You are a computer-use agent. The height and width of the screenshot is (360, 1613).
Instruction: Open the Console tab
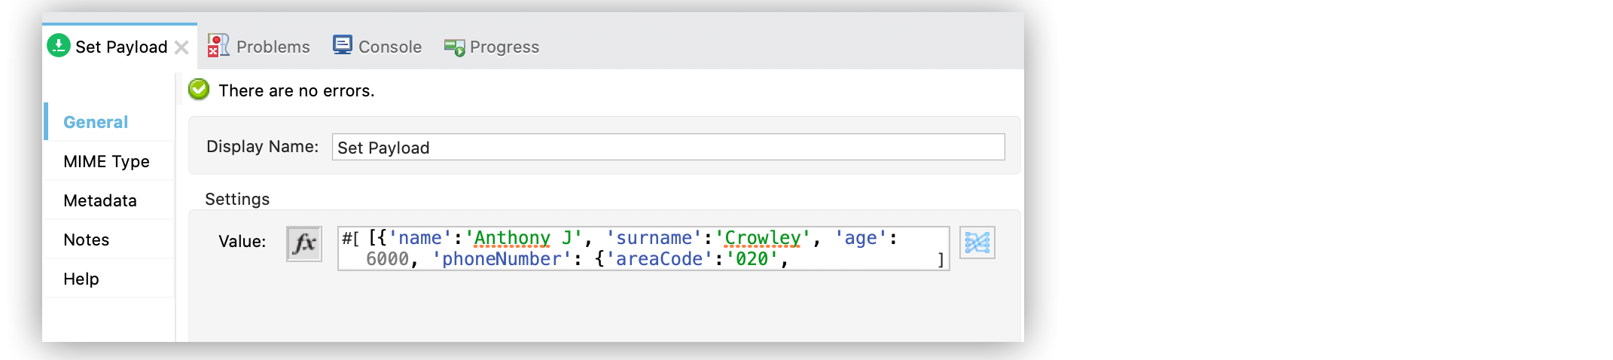tap(389, 47)
